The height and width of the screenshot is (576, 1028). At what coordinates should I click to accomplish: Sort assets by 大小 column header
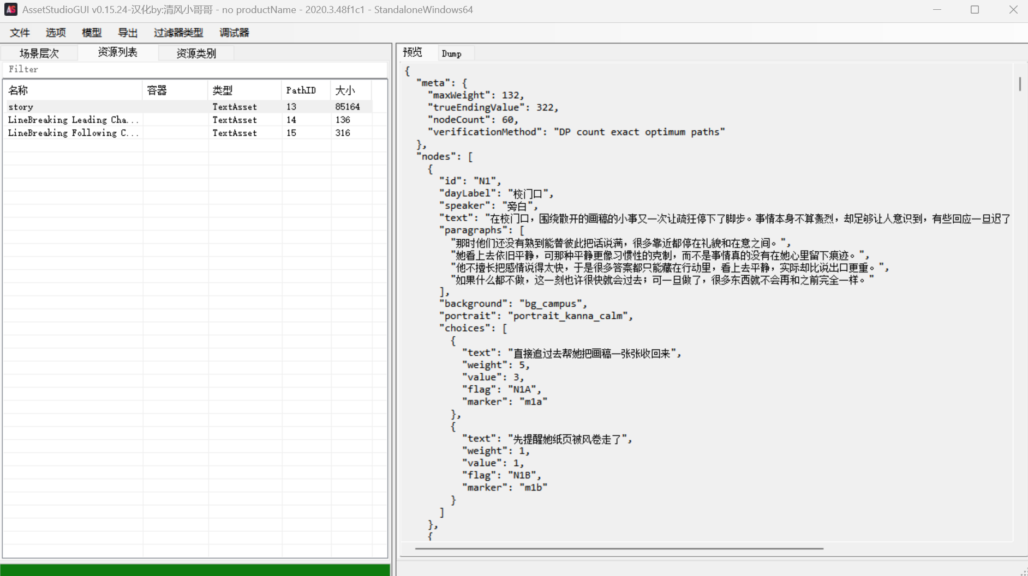tap(351, 90)
